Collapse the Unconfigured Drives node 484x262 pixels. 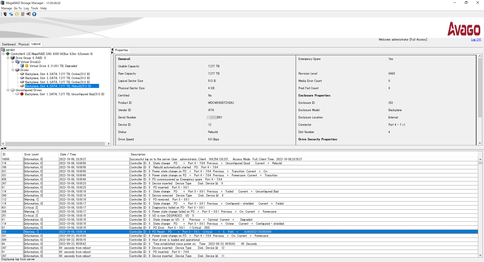coord(8,90)
